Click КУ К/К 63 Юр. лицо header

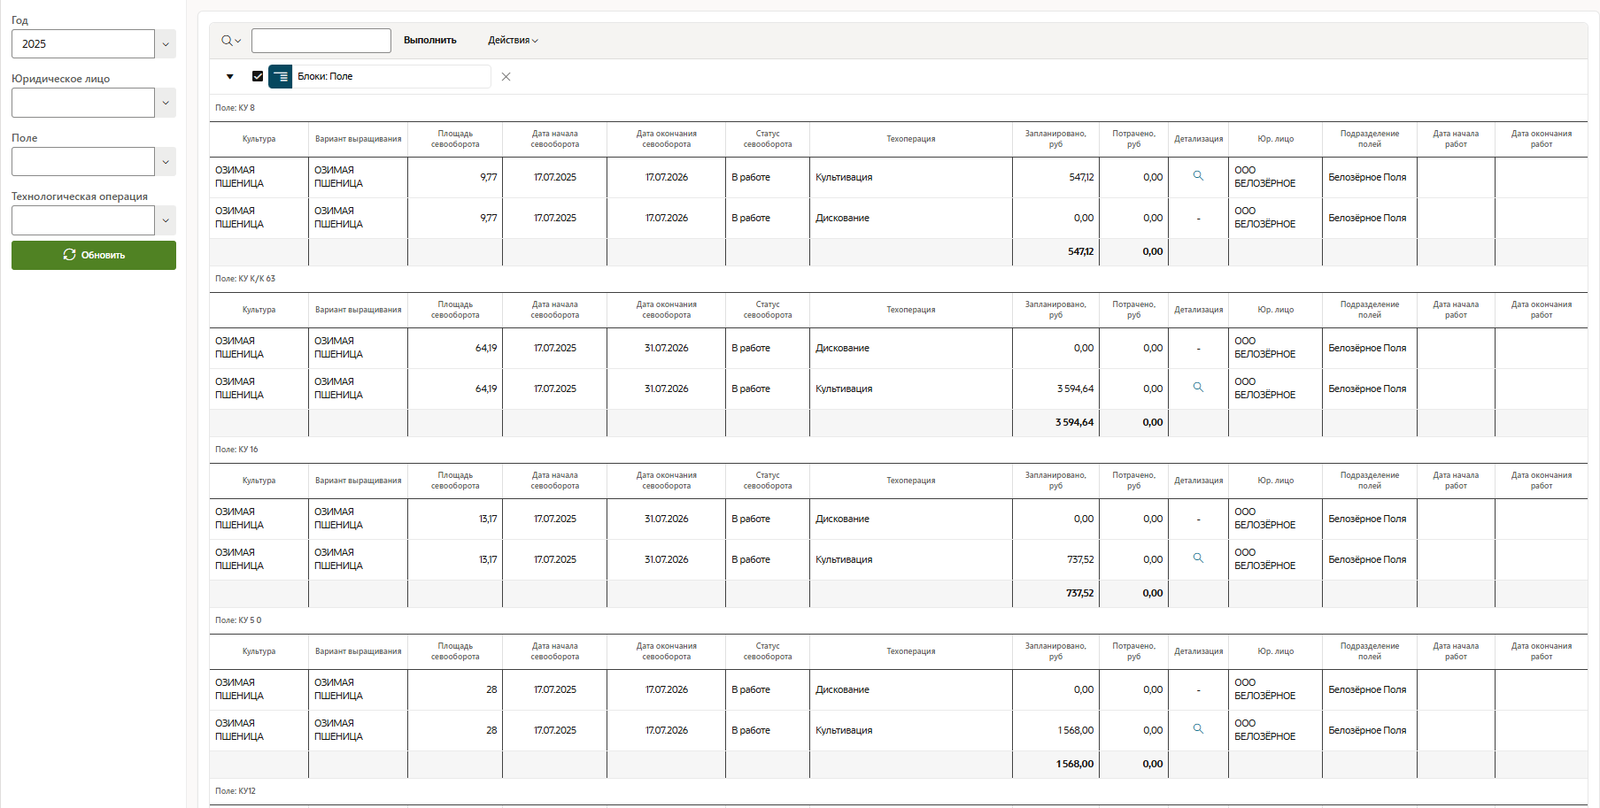pyautogui.click(x=1276, y=310)
